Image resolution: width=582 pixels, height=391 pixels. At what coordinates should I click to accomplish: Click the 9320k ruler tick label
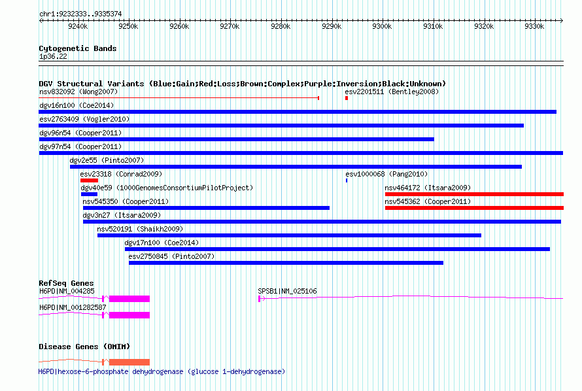(484, 26)
